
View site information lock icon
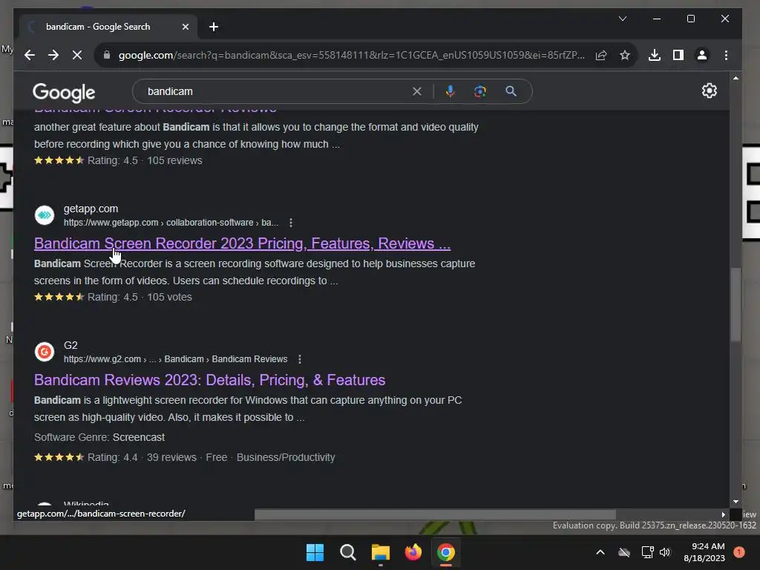[107, 55]
